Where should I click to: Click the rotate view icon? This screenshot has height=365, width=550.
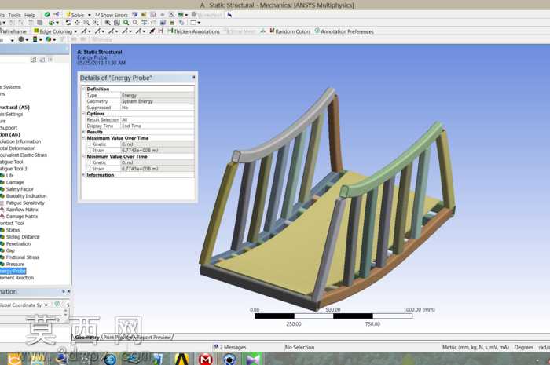(x=68, y=23)
